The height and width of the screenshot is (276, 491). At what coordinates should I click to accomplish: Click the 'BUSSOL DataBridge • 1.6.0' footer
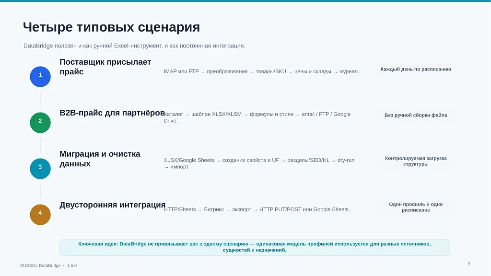click(48, 265)
